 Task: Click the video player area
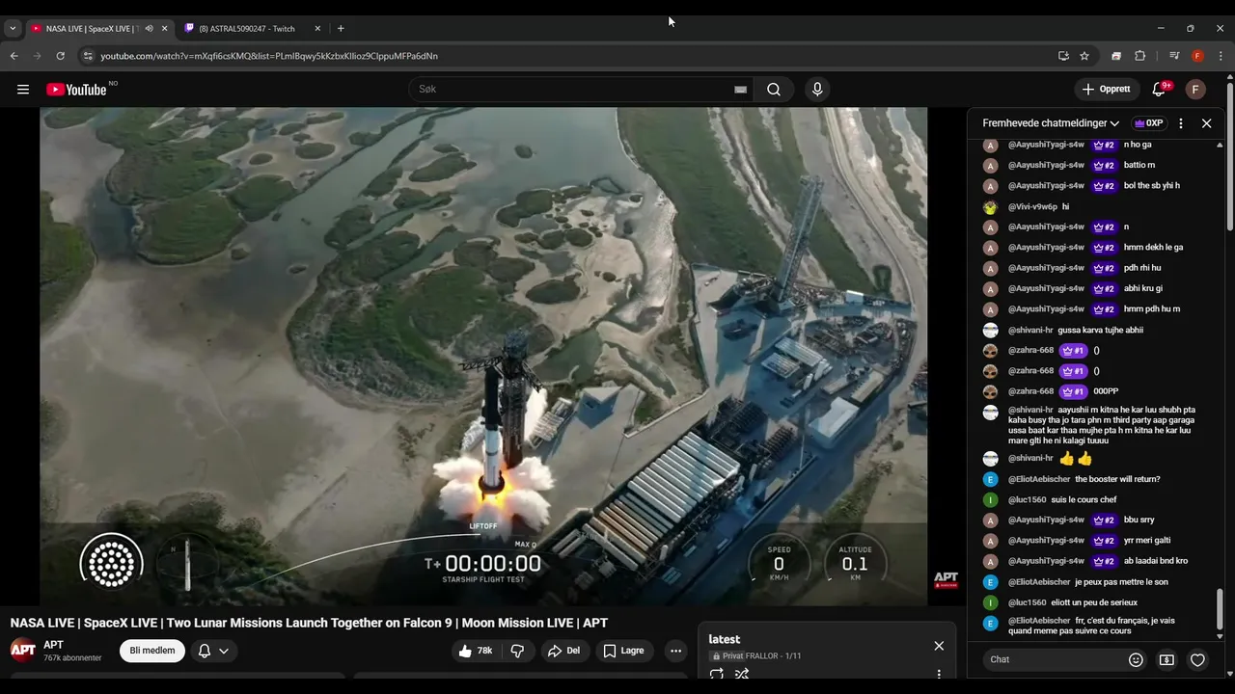coord(483,357)
